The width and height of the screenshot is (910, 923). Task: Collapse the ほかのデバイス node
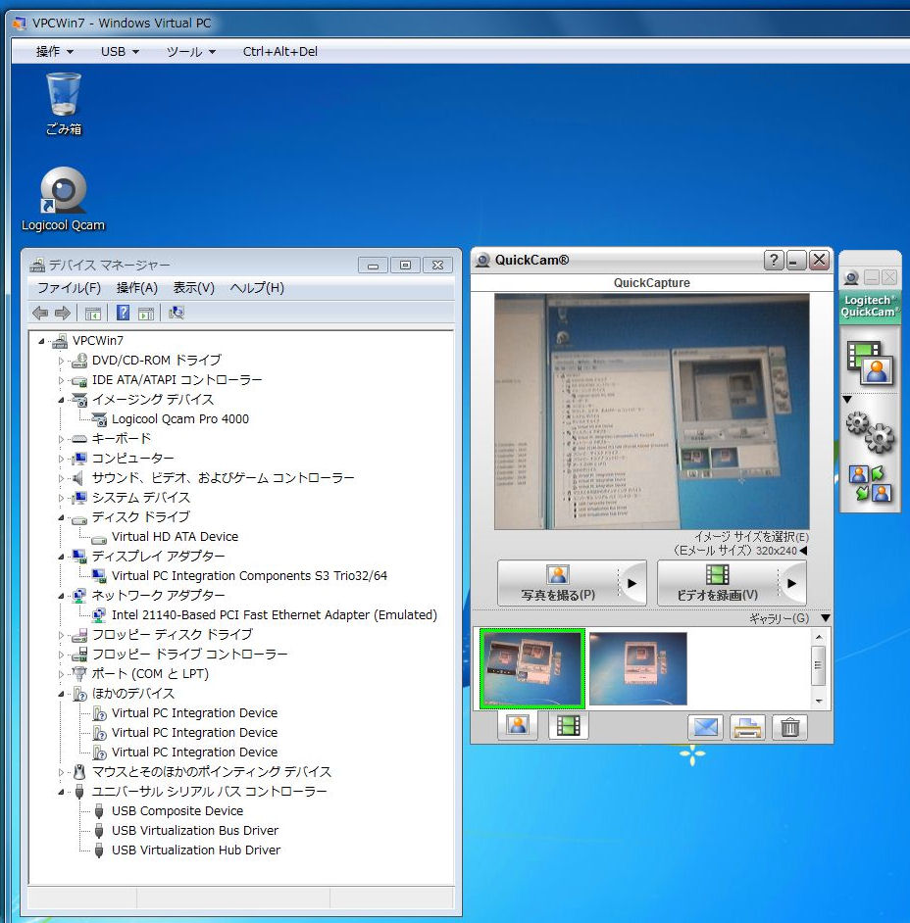[61, 694]
